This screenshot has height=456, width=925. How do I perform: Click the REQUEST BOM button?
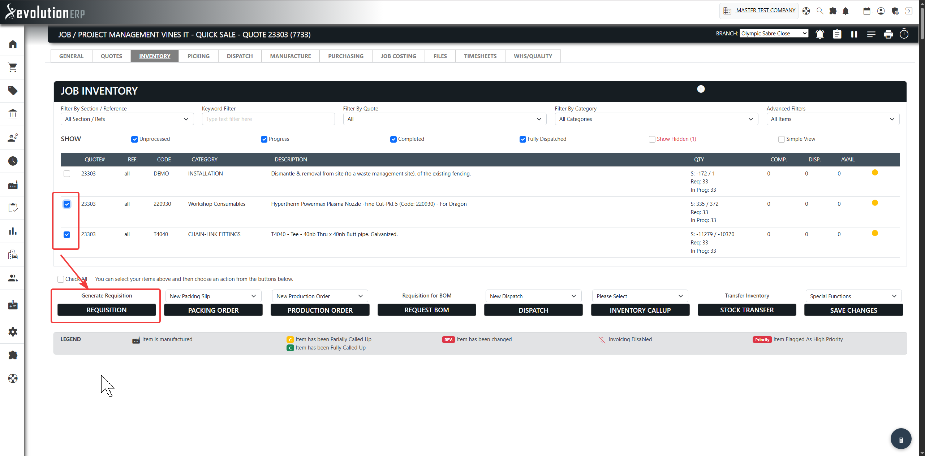(427, 310)
